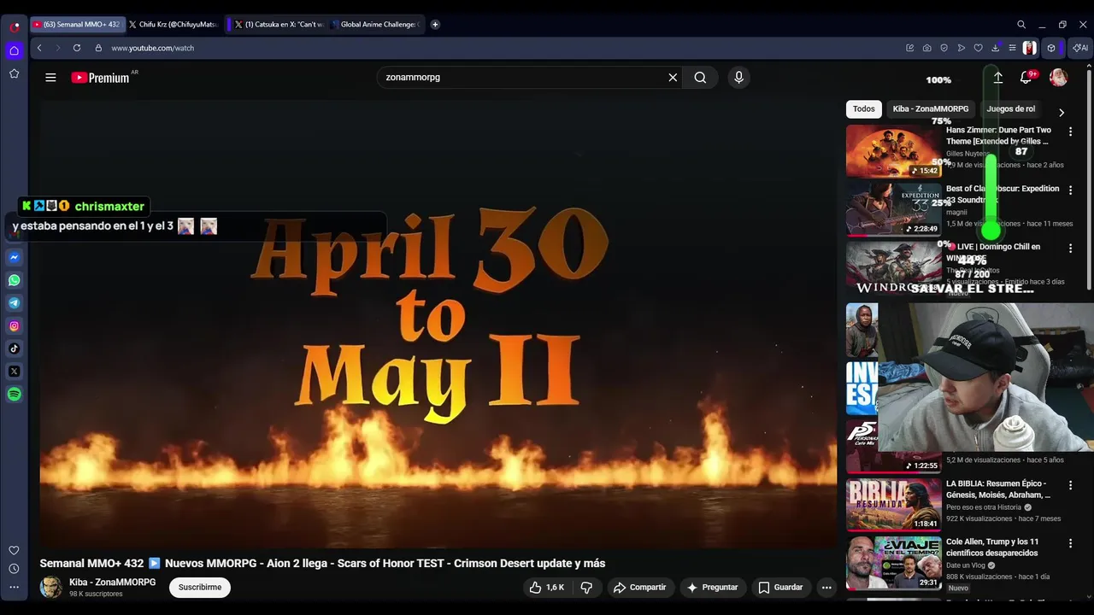Screen dimensions: 1094x615
Task: Switch to Semanal MMO+ 432 tab
Action: 78,25
